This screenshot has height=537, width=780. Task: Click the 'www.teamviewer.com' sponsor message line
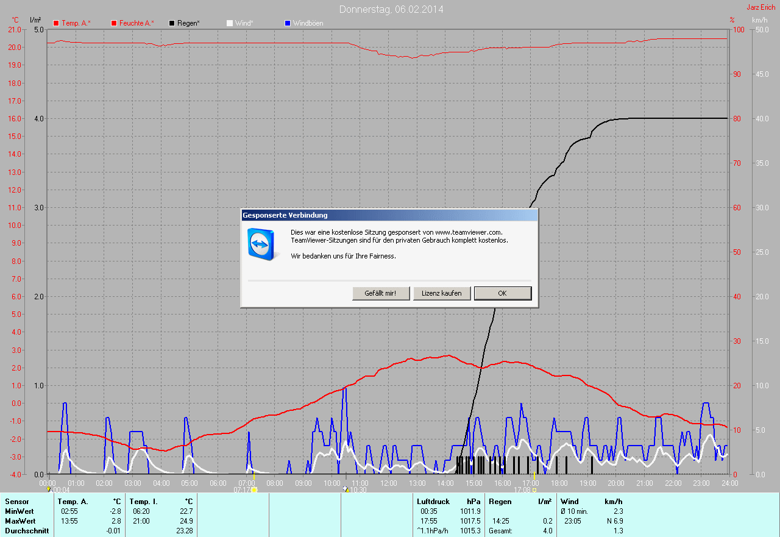tap(397, 232)
